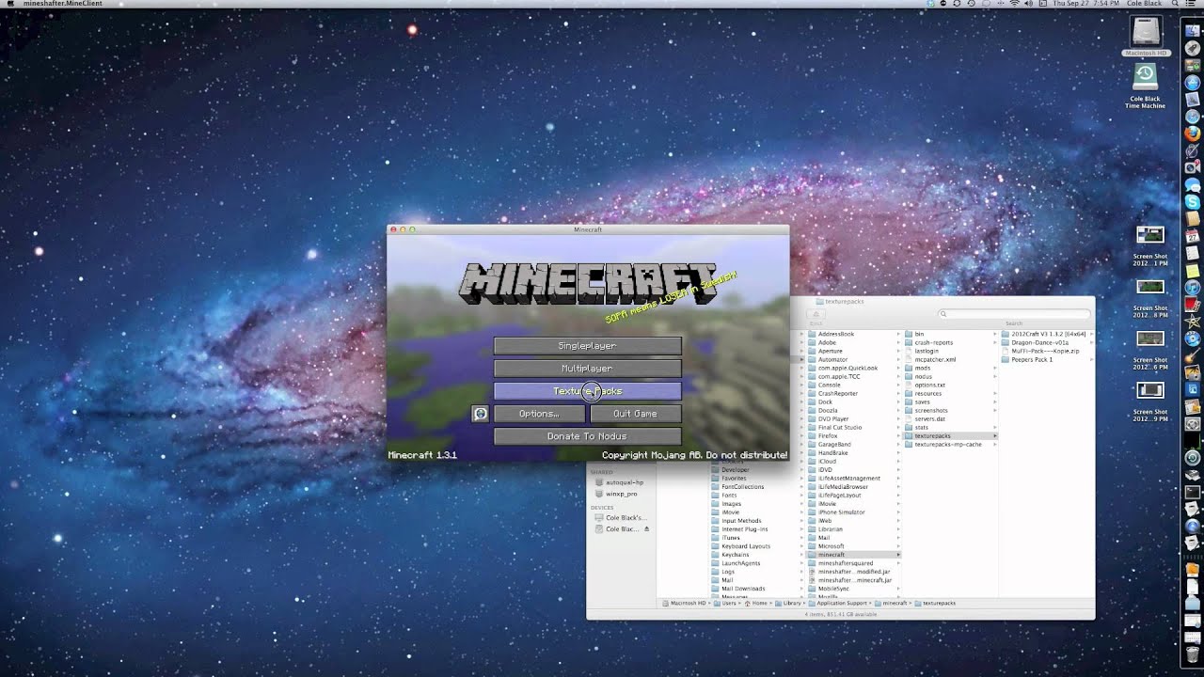Image resolution: width=1204 pixels, height=677 pixels.
Task: Click the Wi-Fi status icon in menu bar
Action: [x=1017, y=4]
